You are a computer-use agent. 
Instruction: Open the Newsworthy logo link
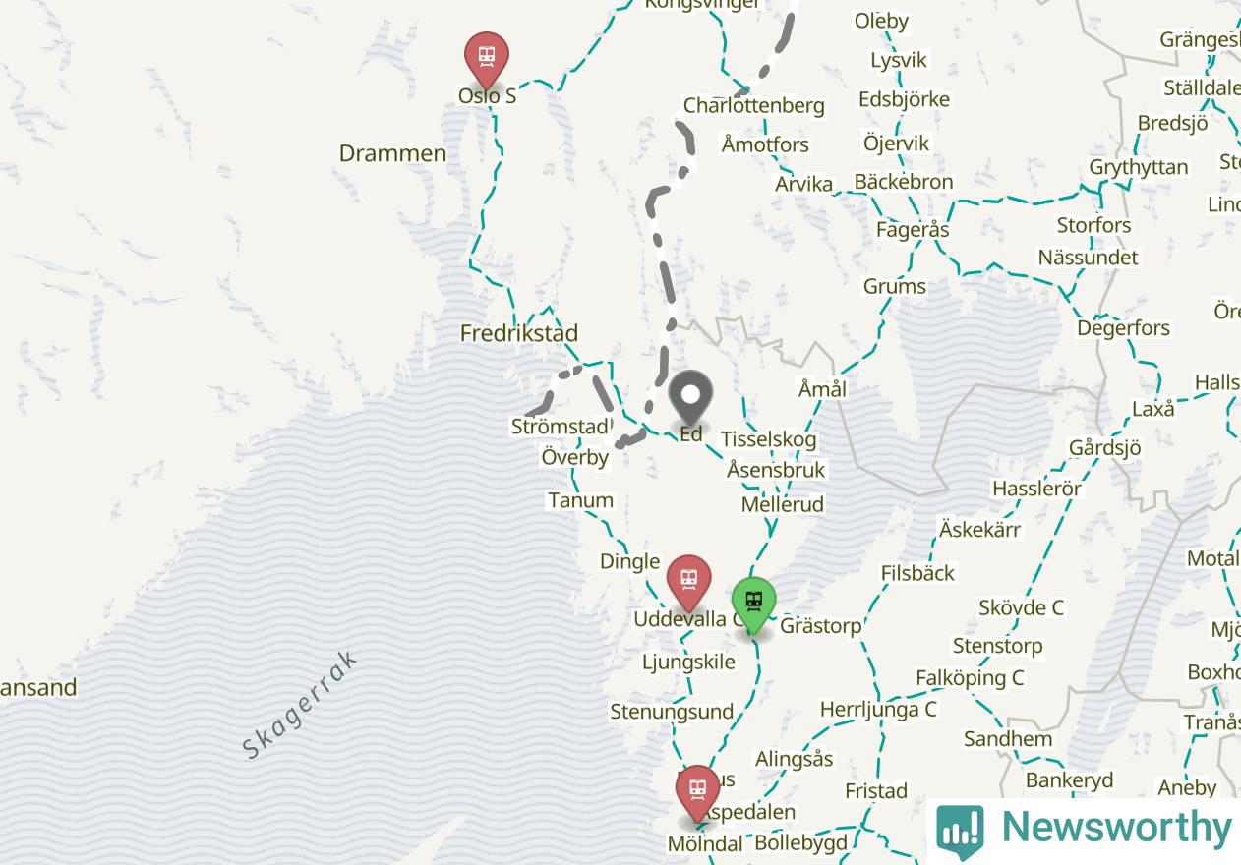pyautogui.click(x=1084, y=830)
